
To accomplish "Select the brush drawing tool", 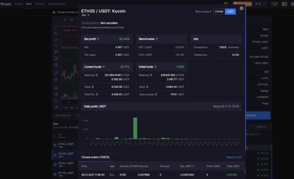I will tap(56, 40).
